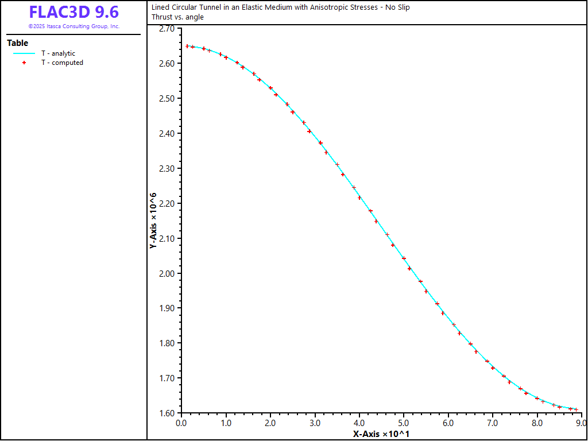This screenshot has width=588, height=441.
Task: Click the last red data marker near 1.61
Action: 576,409
